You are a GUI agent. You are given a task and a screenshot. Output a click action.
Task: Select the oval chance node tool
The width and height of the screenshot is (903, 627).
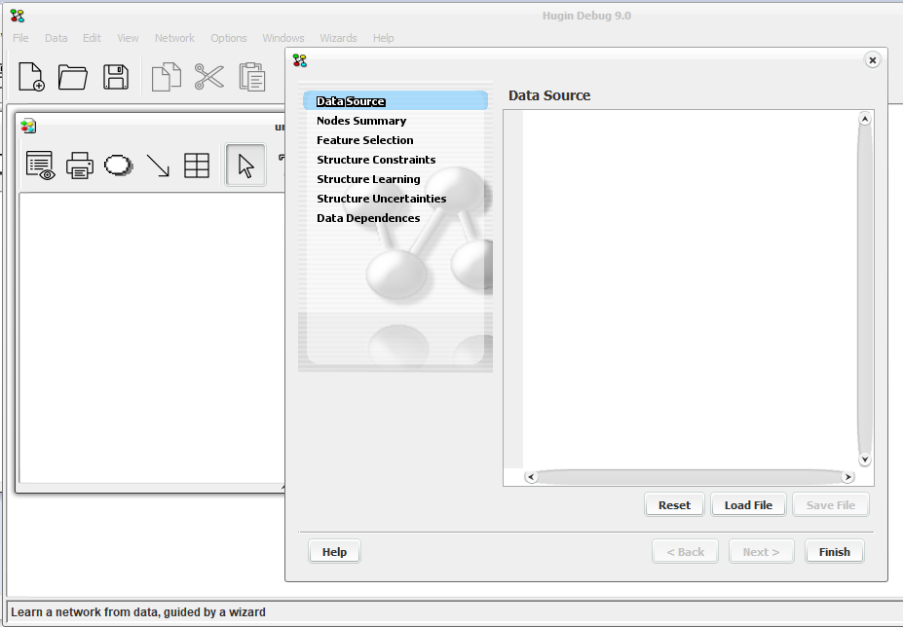pyautogui.click(x=118, y=165)
